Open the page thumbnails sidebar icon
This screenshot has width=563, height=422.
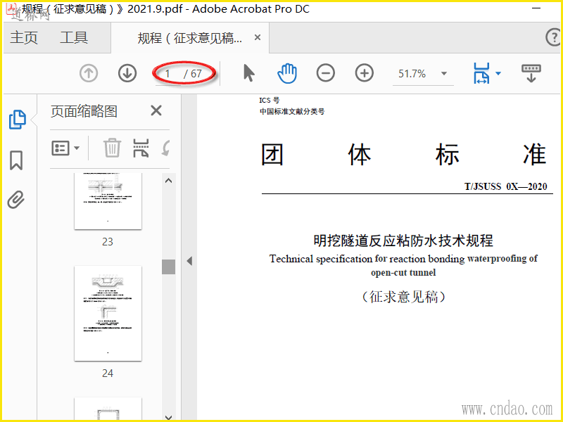pyautogui.click(x=17, y=120)
